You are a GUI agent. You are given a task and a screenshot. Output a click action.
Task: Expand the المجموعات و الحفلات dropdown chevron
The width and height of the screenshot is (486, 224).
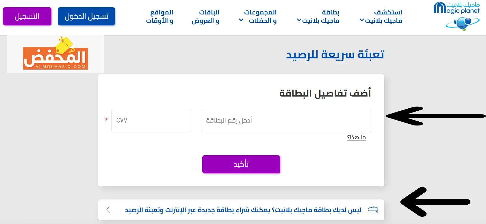[241, 20]
